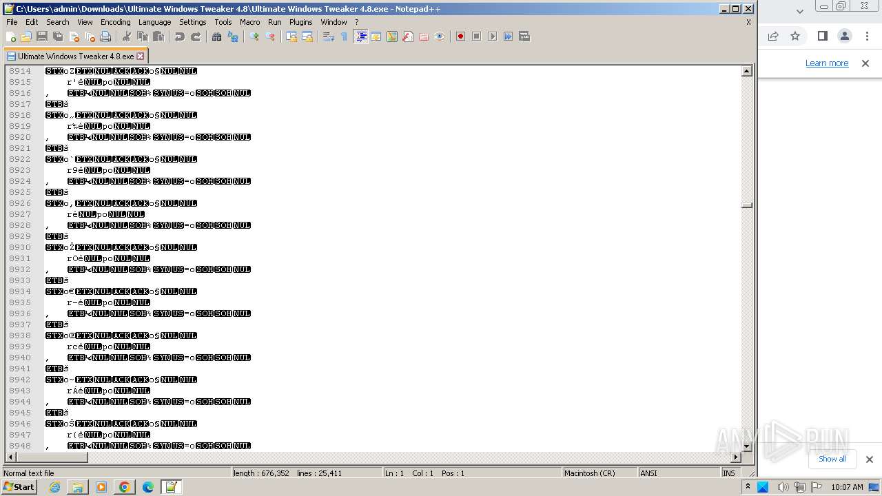
Task: Create a new document via toolbar icon
Action: coord(10,37)
